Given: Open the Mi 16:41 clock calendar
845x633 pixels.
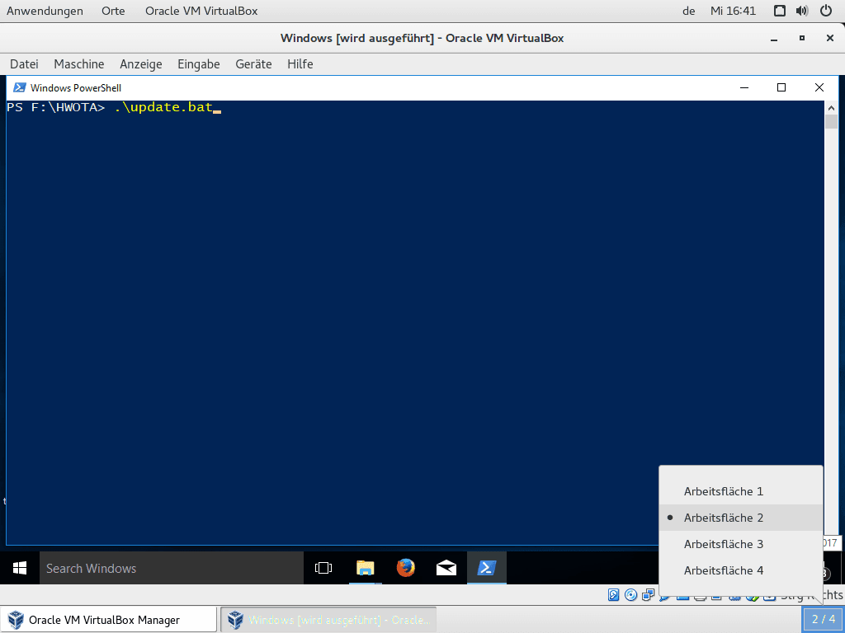Looking at the screenshot, I should pos(733,11).
